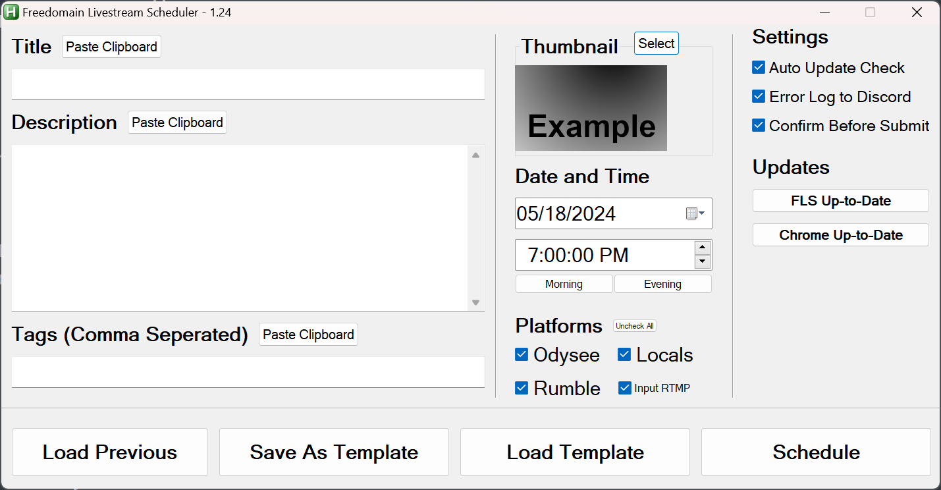The width and height of the screenshot is (941, 490).
Task: Click description scrollbar down arrow
Action: pyautogui.click(x=475, y=302)
